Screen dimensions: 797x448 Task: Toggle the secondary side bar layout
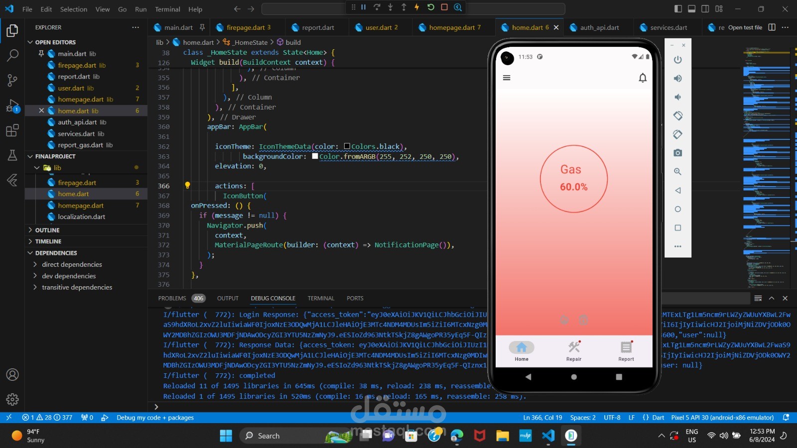(x=705, y=9)
